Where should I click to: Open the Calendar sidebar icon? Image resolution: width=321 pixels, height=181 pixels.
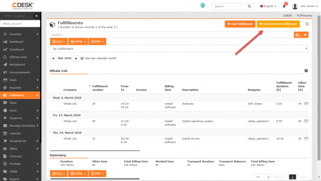click(x=5, y=133)
